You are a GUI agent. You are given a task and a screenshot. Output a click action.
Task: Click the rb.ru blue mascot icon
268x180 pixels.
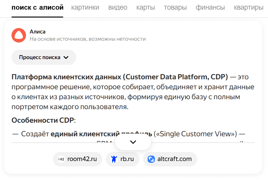pos(114,159)
